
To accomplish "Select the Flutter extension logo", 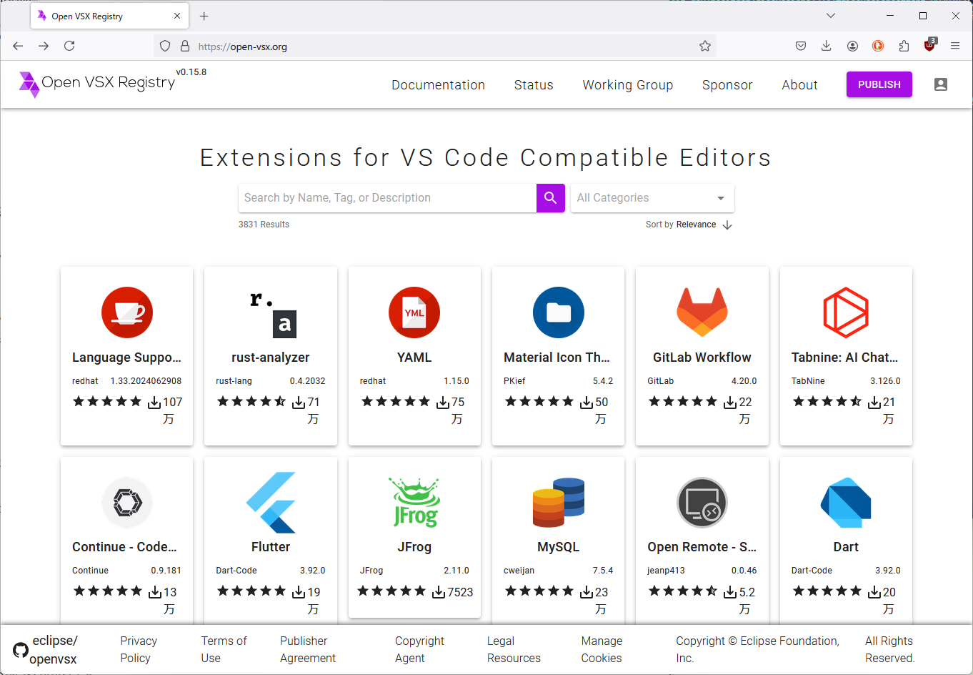I will [x=271, y=503].
